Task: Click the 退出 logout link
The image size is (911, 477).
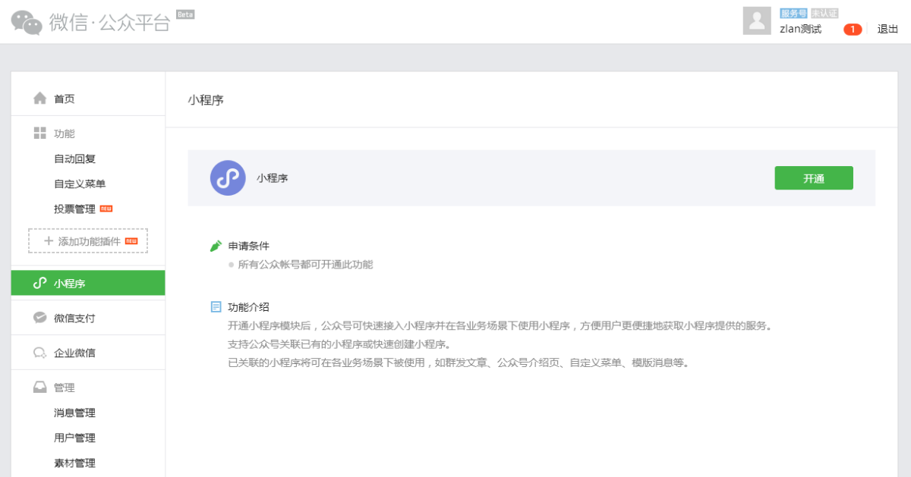Action: coord(888,30)
